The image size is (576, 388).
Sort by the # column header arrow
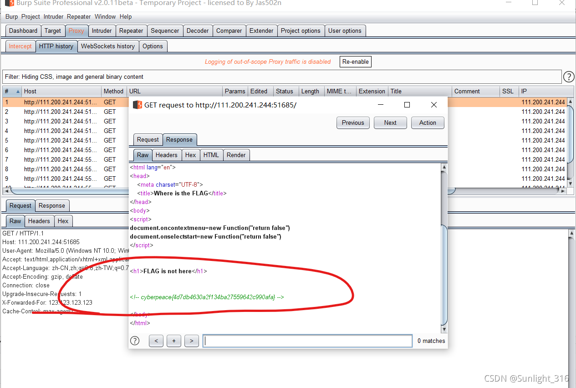click(18, 91)
